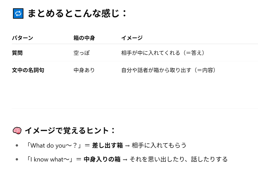Click the blue repeat arrows emoji icon
Image resolution: width=258 pixels, height=170 pixels.
tap(18, 13)
